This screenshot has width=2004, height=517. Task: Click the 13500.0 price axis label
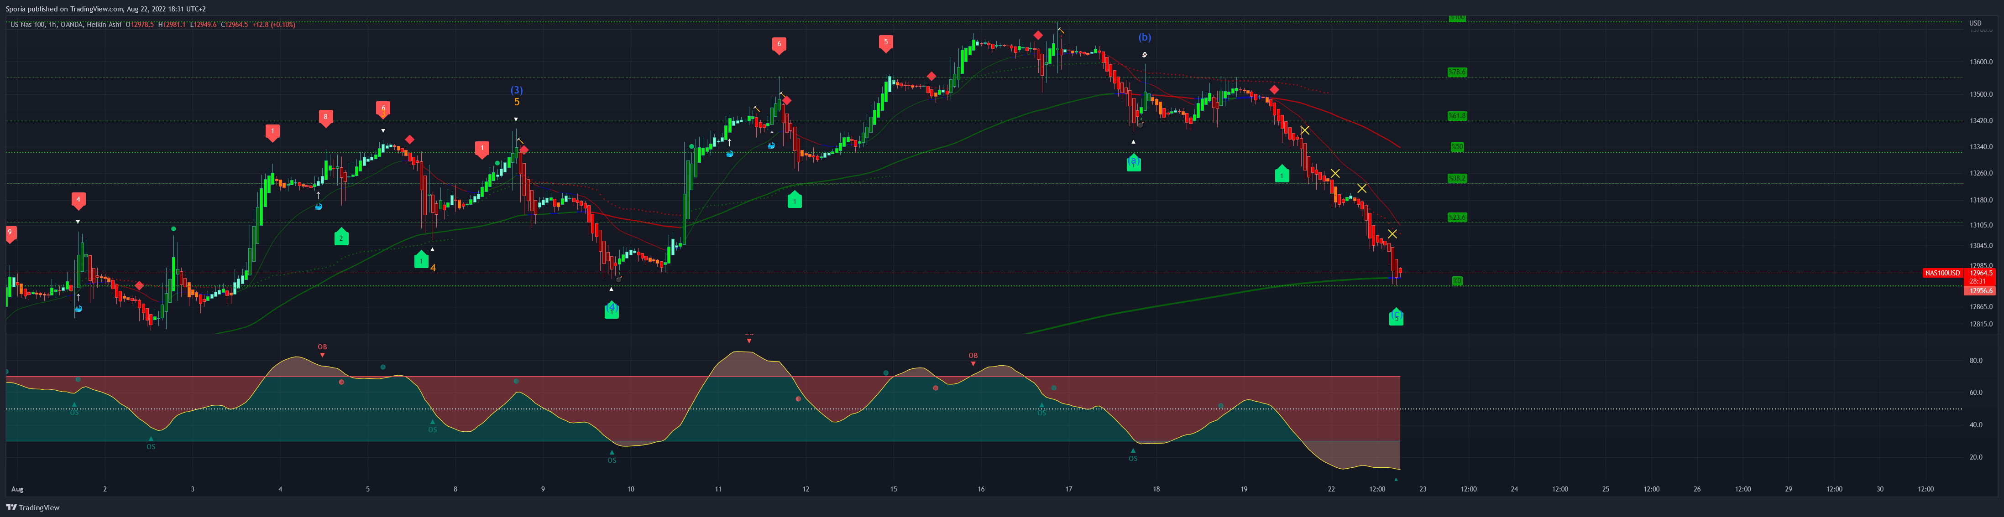click(1982, 94)
